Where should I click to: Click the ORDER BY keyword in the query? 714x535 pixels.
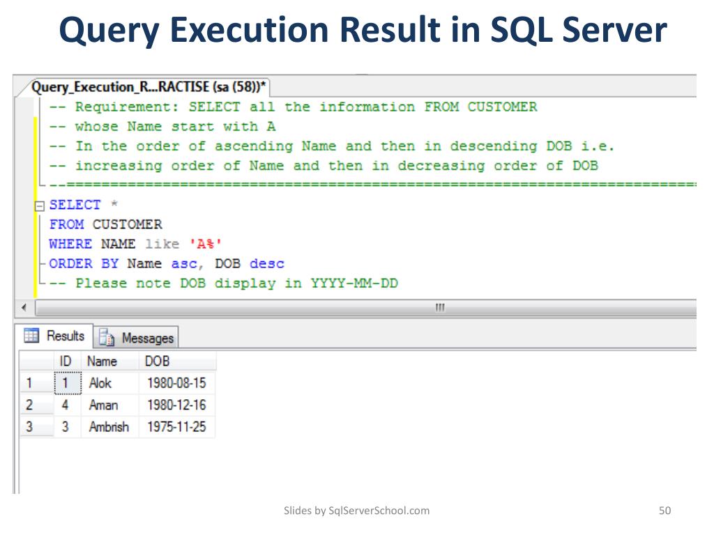point(84,264)
